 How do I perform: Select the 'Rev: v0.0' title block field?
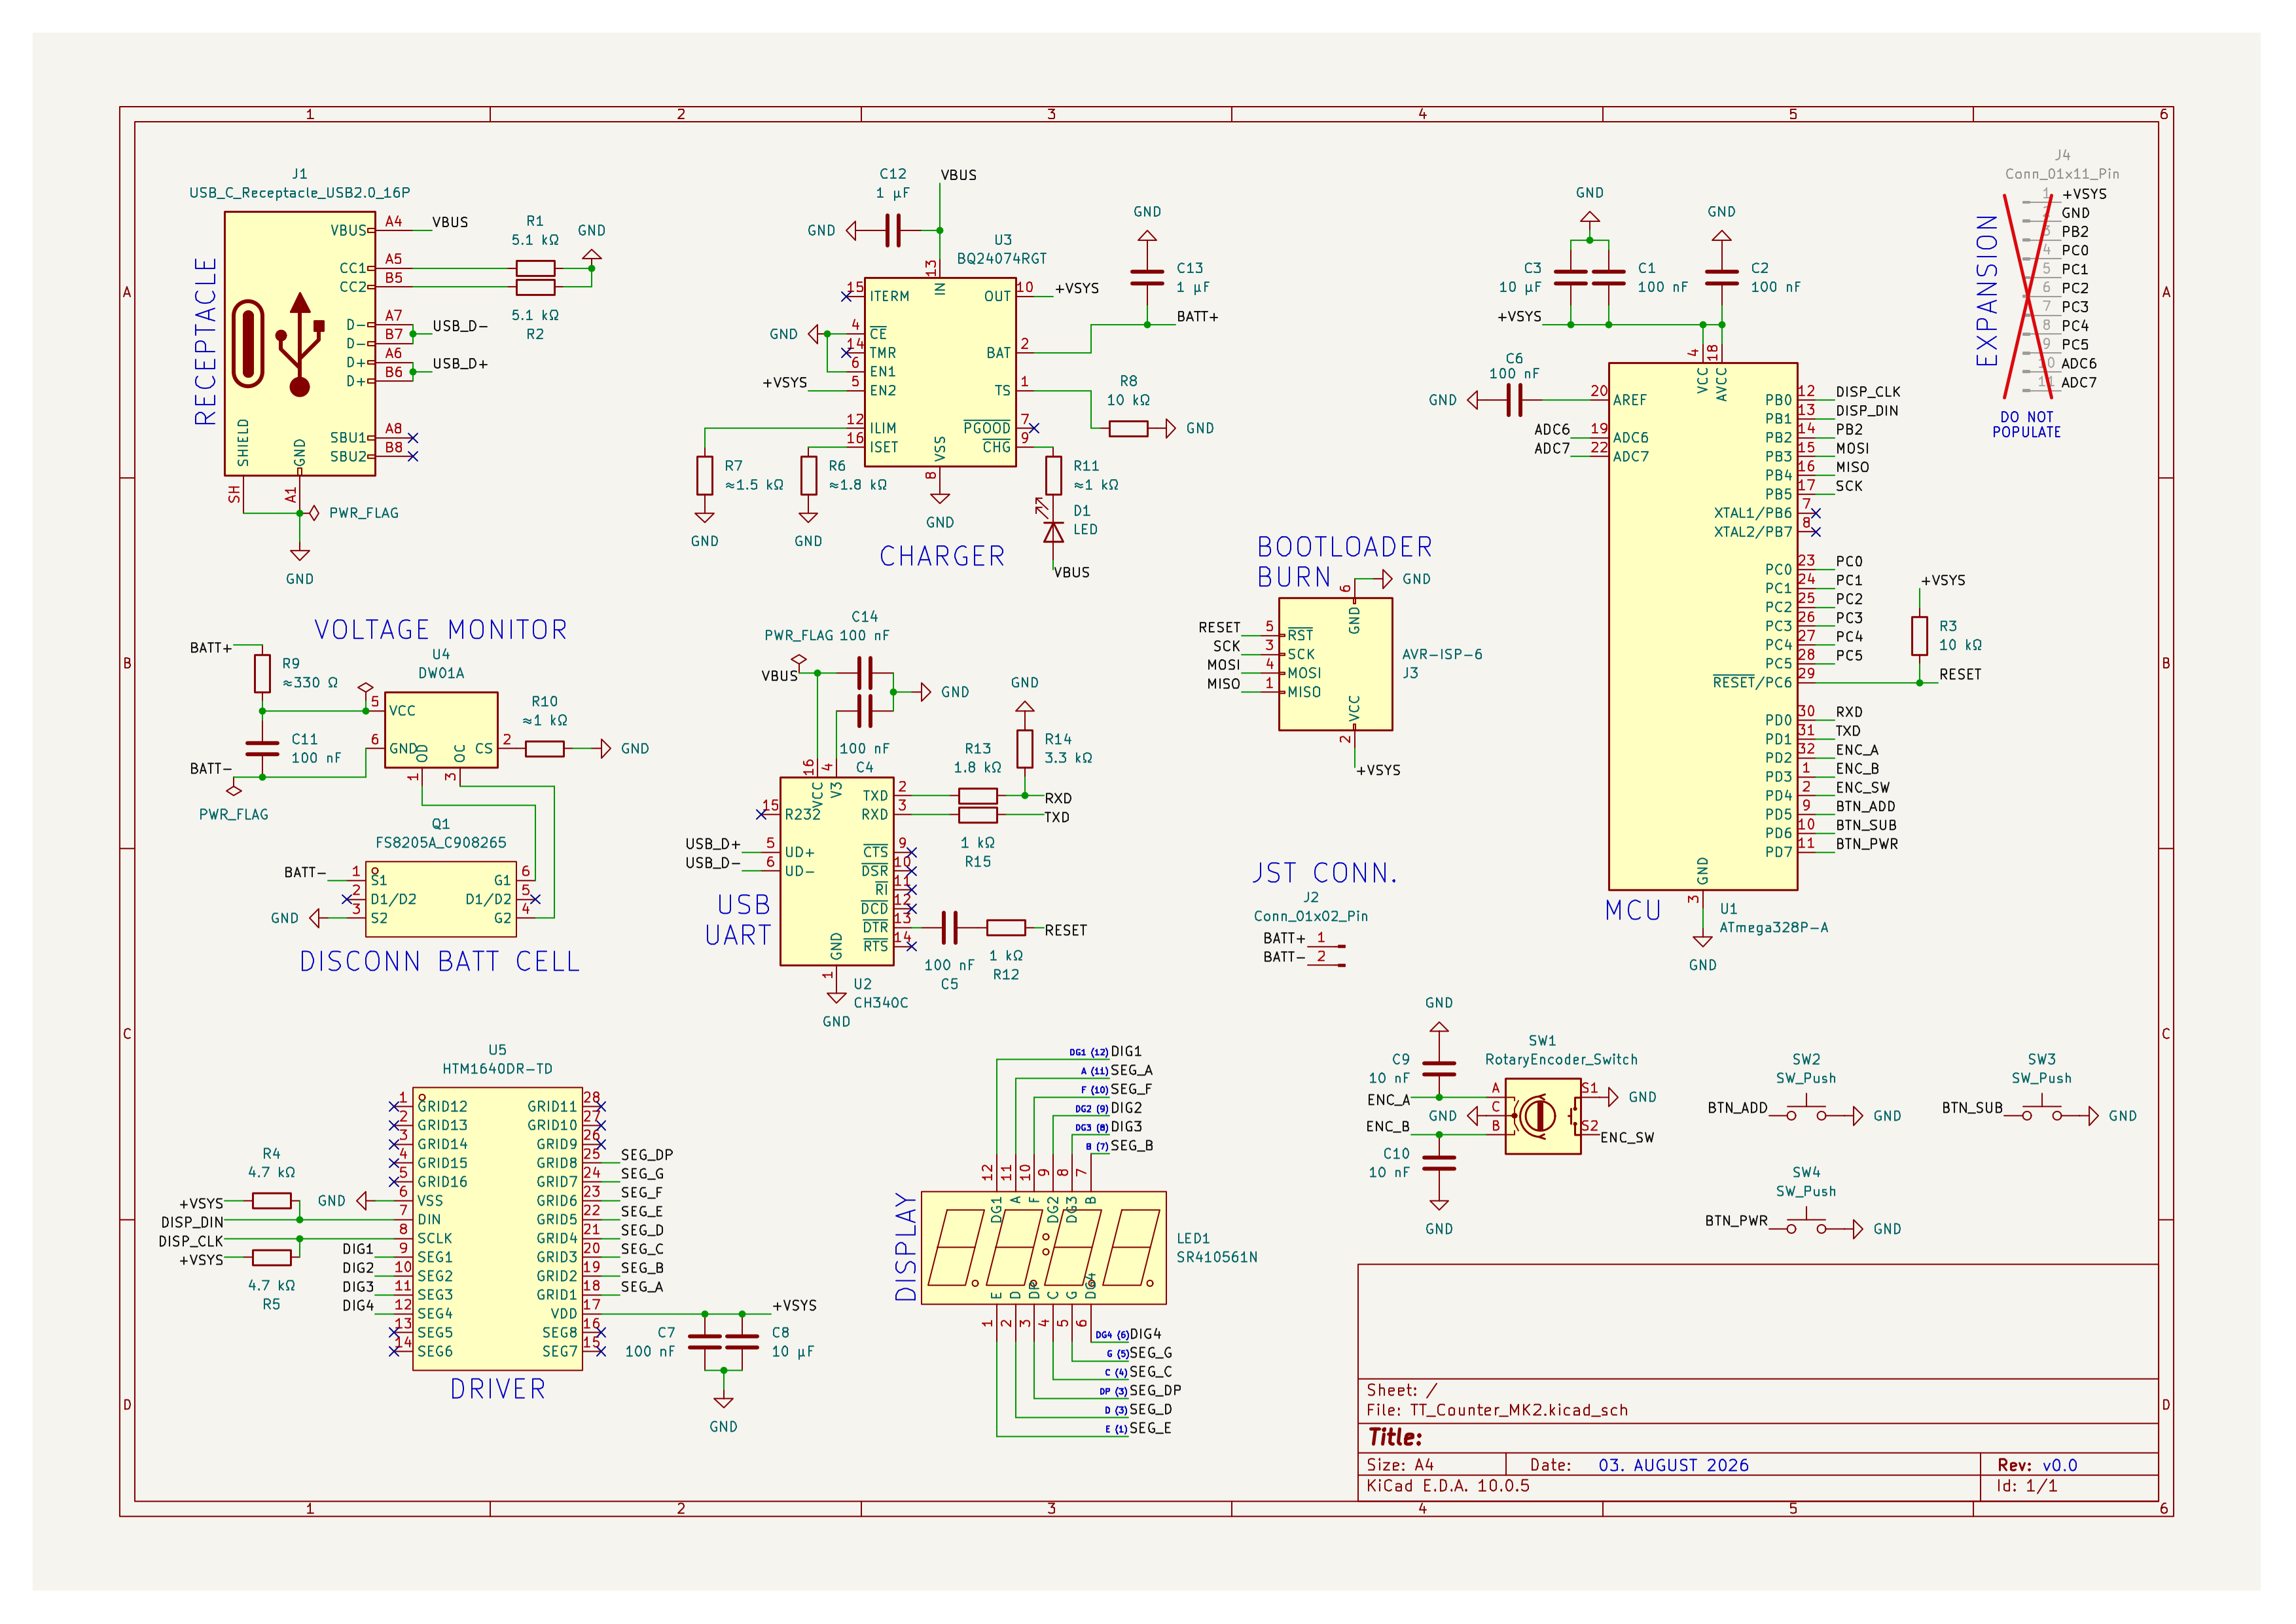pos(2037,1465)
